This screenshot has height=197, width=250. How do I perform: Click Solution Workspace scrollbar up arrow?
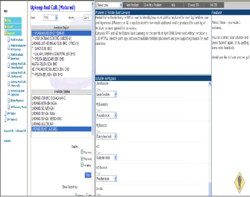(210, 84)
